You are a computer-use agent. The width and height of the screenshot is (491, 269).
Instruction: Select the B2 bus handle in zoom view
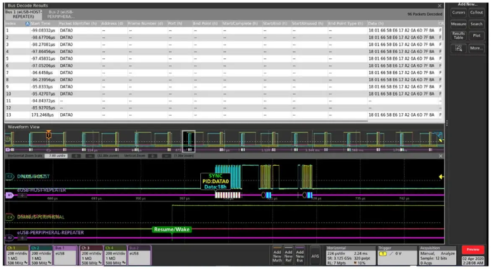(10, 238)
